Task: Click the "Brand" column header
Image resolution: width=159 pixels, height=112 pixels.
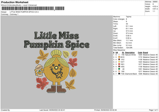Action: coord(145,53)
